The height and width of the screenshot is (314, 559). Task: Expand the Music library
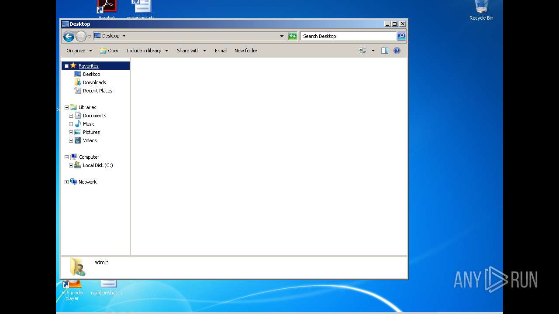(71, 124)
